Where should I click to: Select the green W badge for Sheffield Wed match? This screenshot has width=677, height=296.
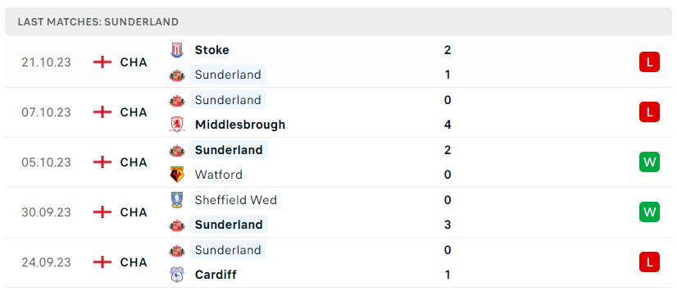(x=649, y=212)
